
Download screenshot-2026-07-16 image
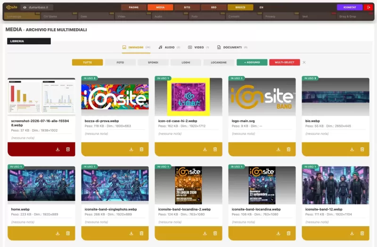57,149
